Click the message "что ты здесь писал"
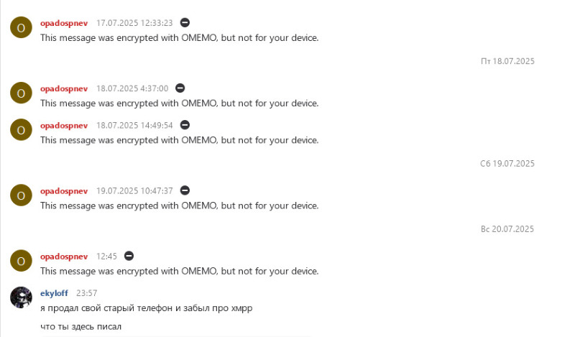 [x=80, y=327]
